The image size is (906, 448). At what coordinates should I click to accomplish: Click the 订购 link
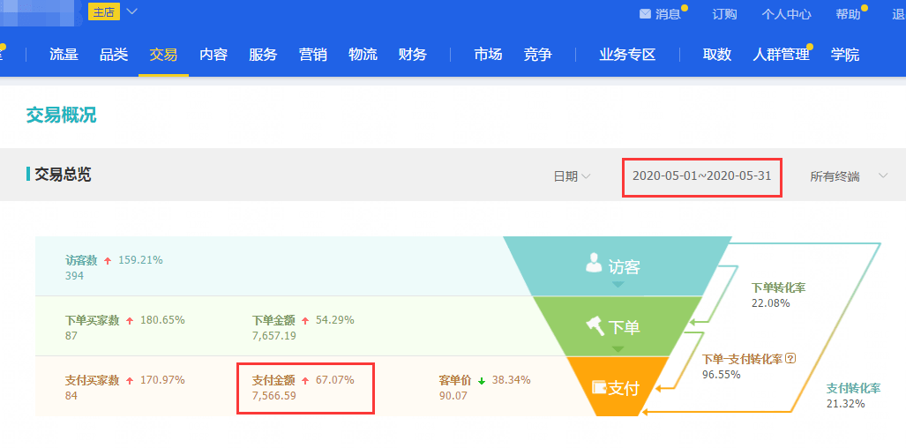[x=724, y=14]
